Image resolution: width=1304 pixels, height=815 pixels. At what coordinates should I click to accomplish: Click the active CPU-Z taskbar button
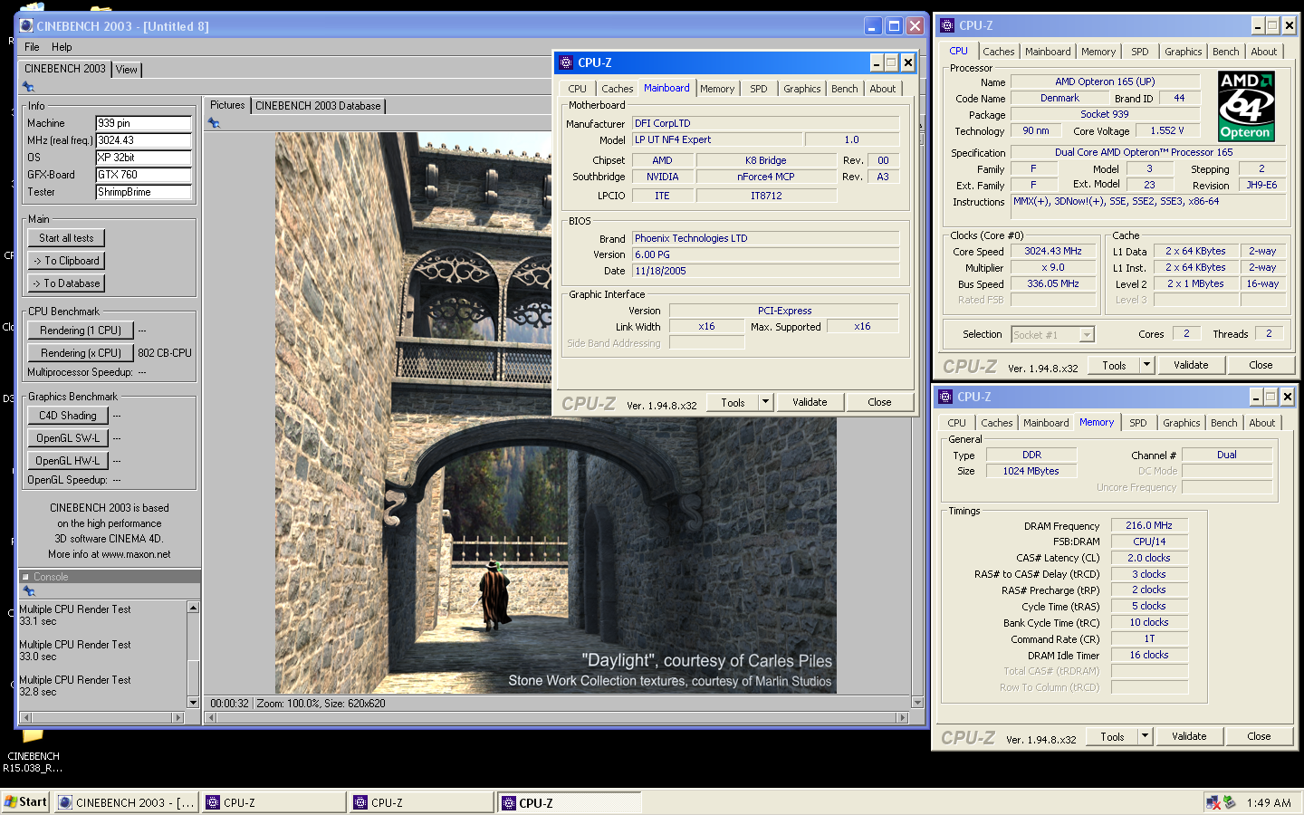(x=569, y=802)
